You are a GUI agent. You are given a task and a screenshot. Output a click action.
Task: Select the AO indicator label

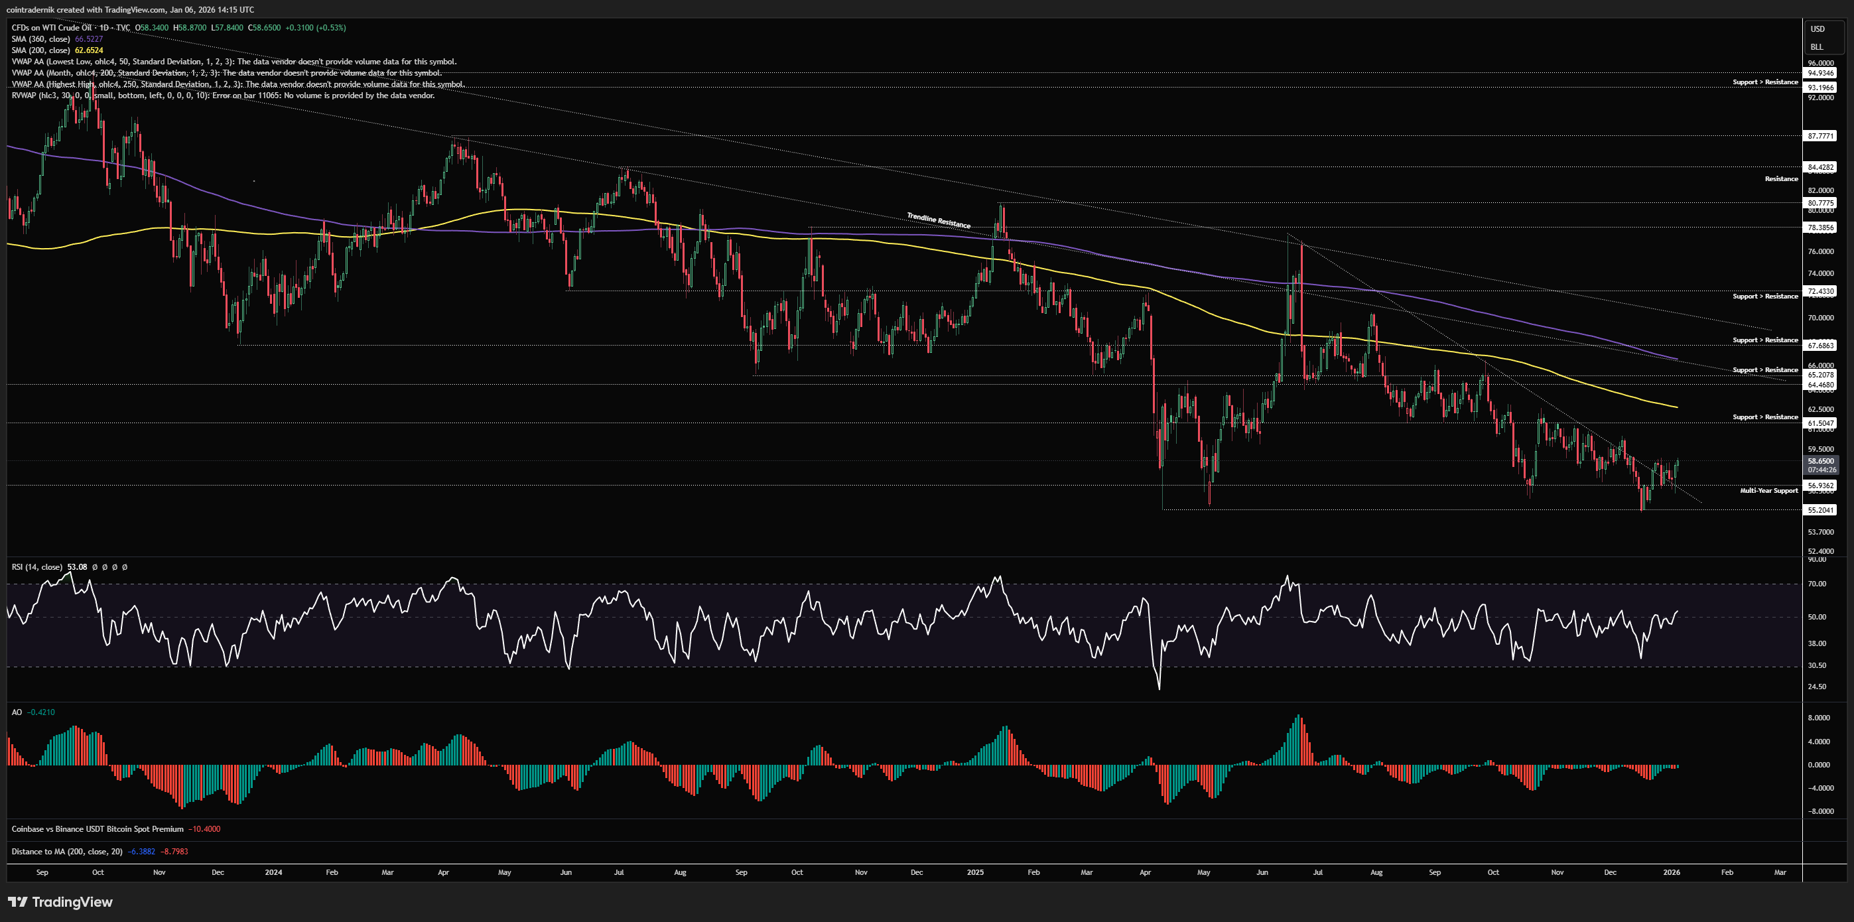pyautogui.click(x=17, y=712)
